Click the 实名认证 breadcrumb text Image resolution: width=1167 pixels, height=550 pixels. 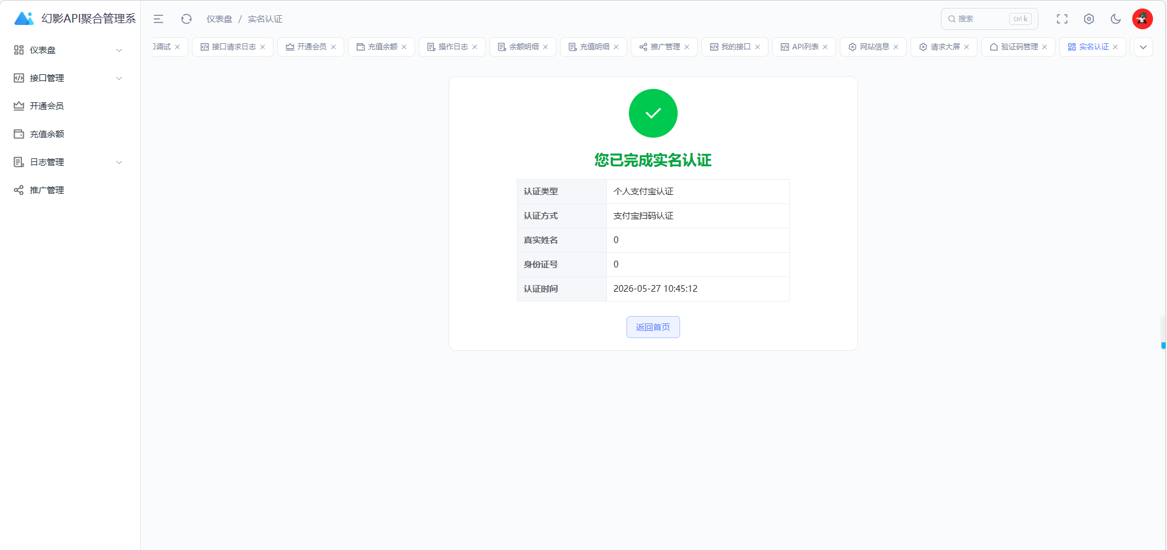coord(265,19)
